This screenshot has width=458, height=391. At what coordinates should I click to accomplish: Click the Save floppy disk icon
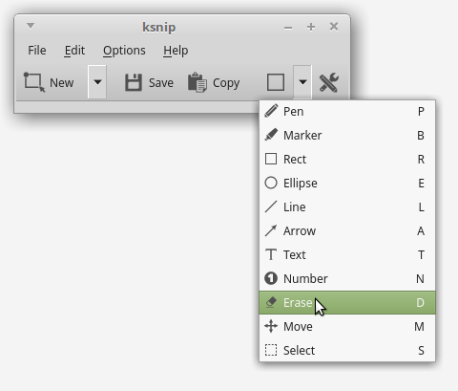tap(134, 82)
